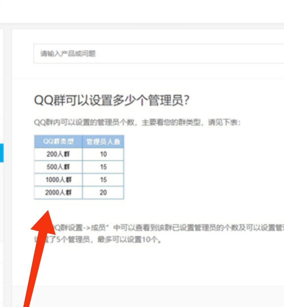This screenshot has height=307, width=284.
Task: Click the text 最多可以设置10个
Action: click(x=82, y=240)
